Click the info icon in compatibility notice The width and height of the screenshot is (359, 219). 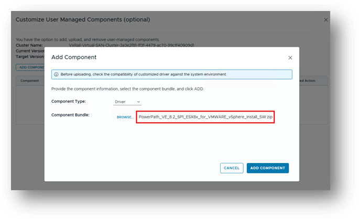pyautogui.click(x=56, y=74)
